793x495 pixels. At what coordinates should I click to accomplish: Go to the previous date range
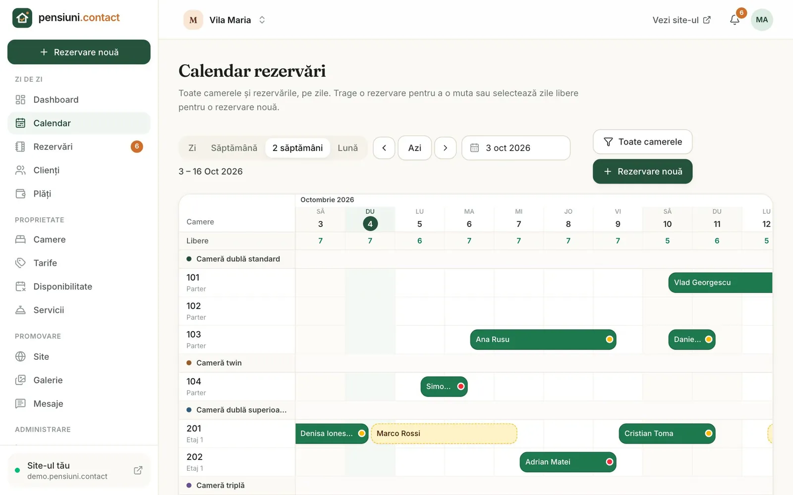tap(384, 148)
